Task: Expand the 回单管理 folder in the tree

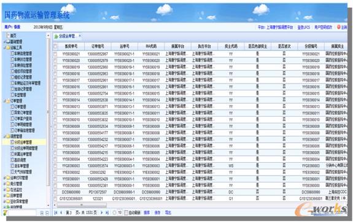Action: pos(4,195)
